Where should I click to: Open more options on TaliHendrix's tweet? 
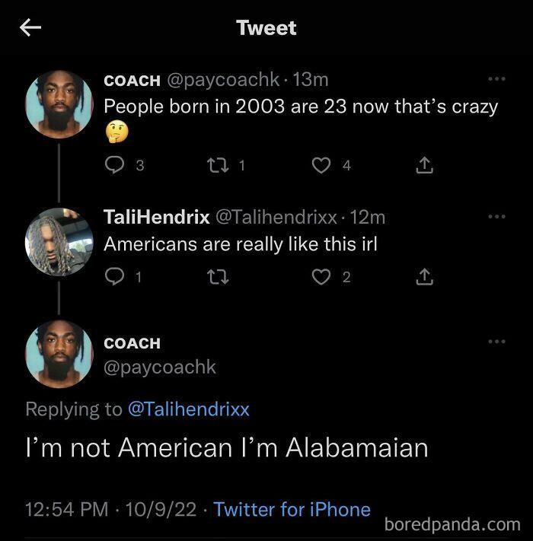coord(496,217)
